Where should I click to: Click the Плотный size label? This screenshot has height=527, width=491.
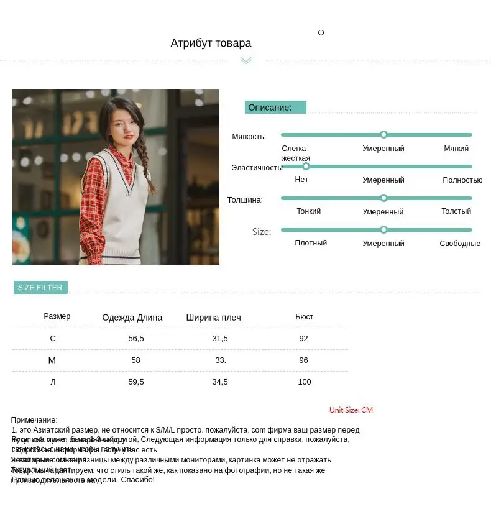click(311, 242)
